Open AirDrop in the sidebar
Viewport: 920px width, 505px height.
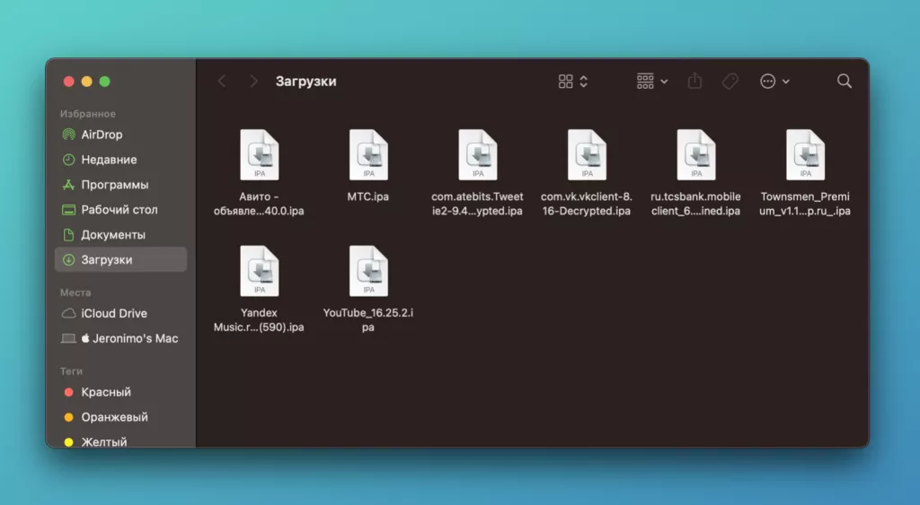[x=102, y=135]
